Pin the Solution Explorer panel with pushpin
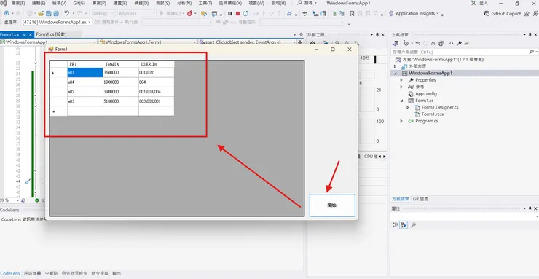This screenshot has width=539, height=279. [x=530, y=35]
